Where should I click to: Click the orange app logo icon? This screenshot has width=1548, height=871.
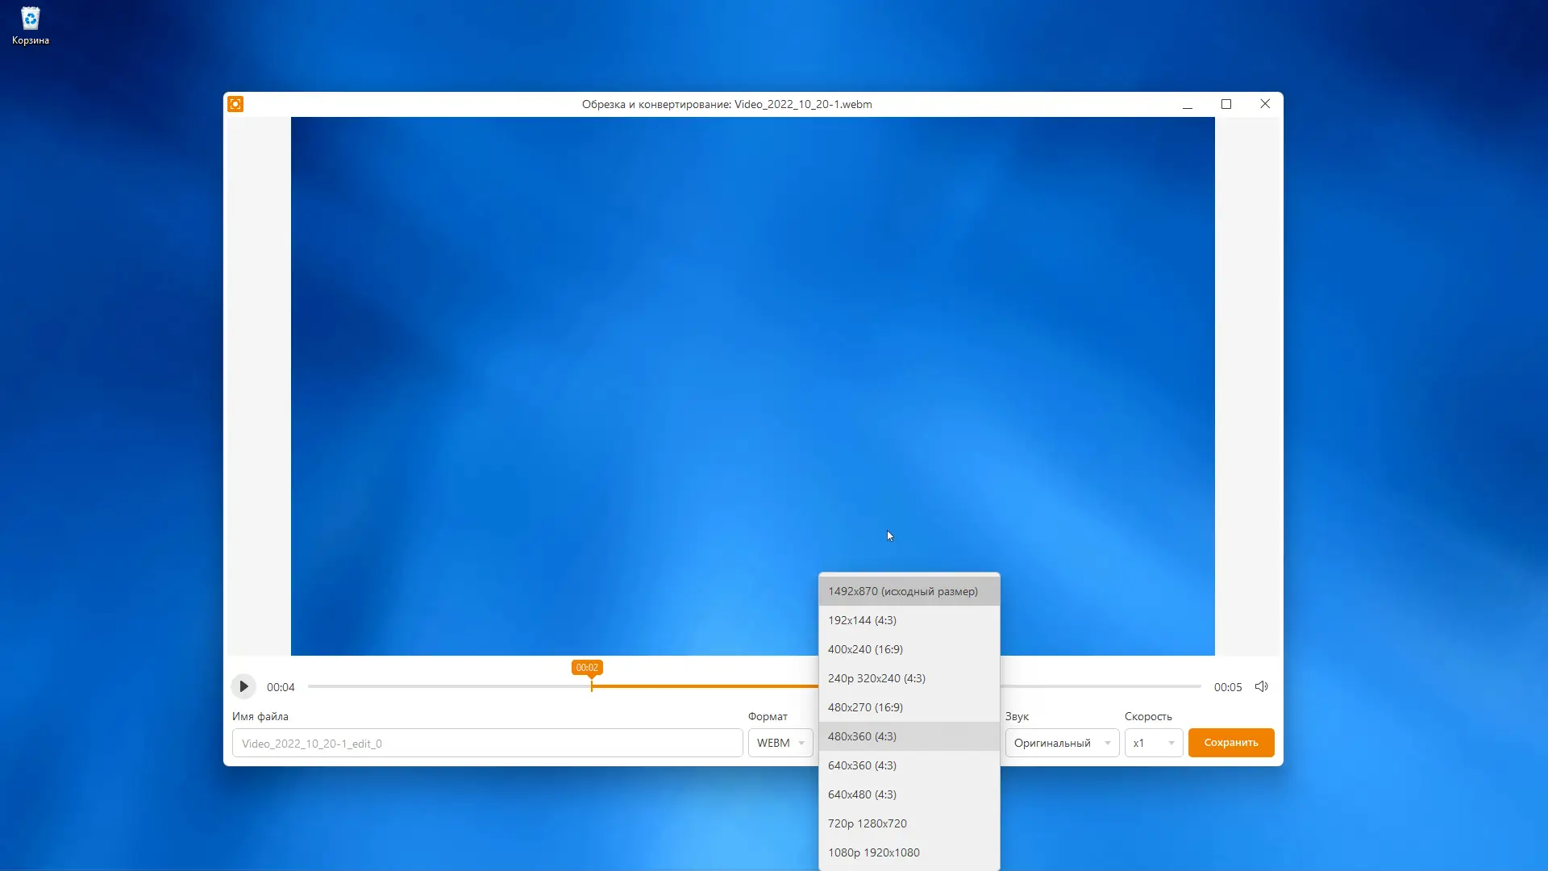click(x=235, y=104)
